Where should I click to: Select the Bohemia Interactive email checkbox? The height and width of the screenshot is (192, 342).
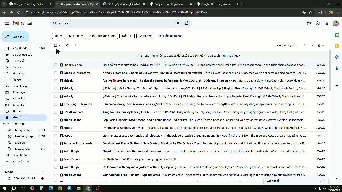[x=55, y=73]
